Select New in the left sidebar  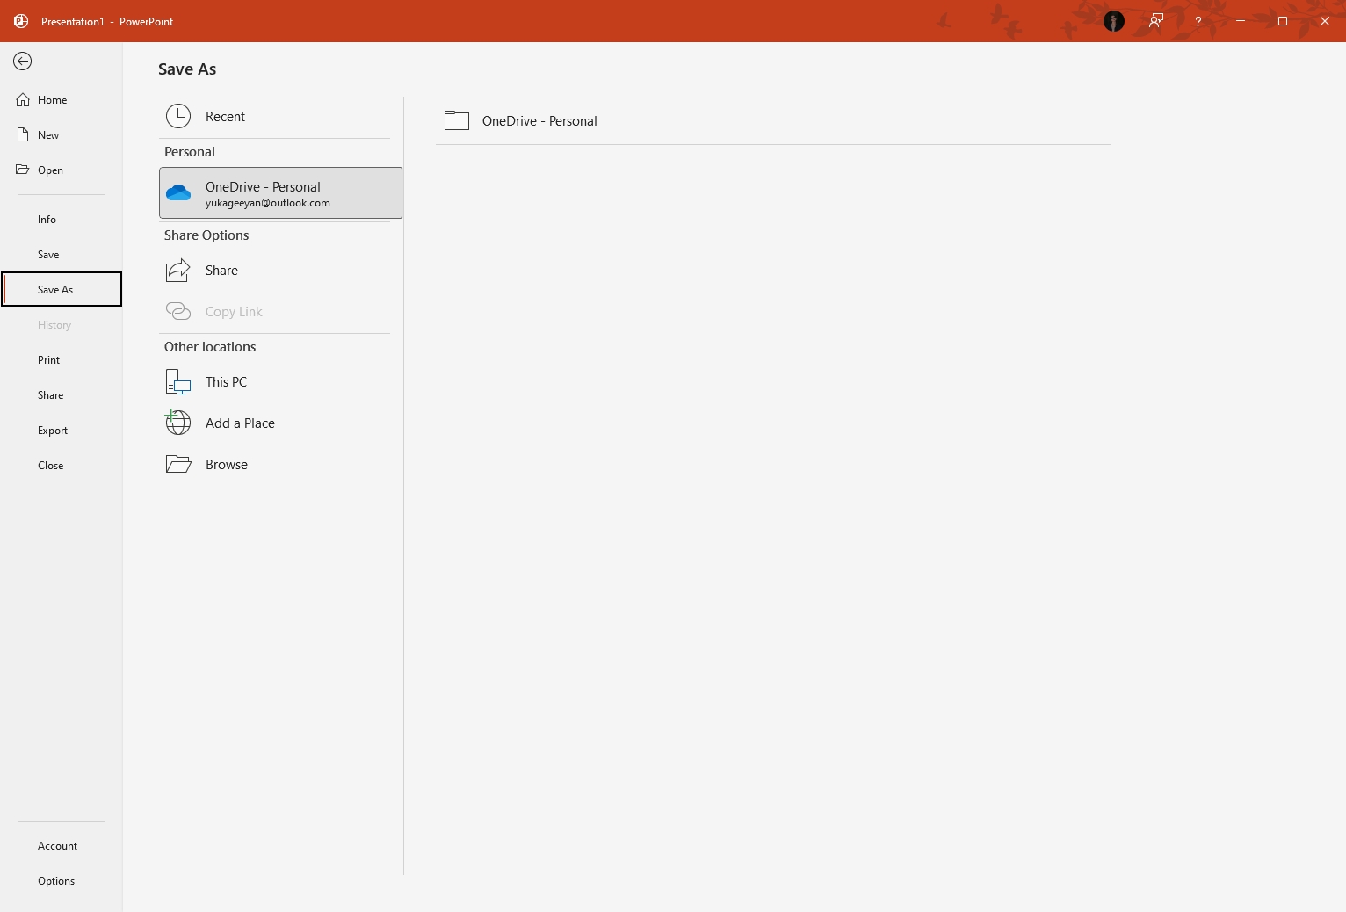61,135
